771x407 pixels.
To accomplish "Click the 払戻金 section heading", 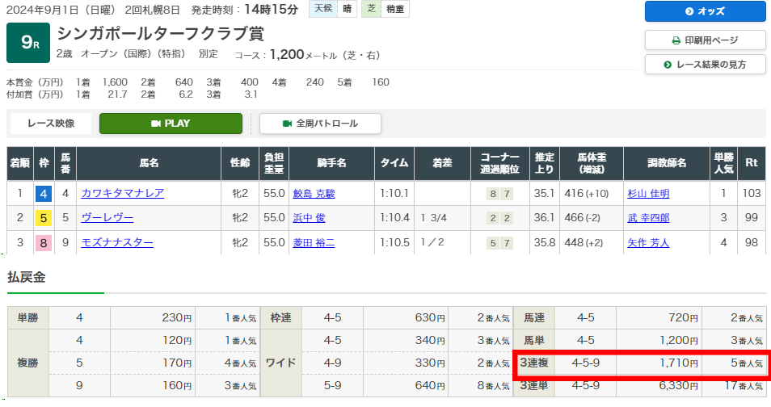I will tap(27, 277).
